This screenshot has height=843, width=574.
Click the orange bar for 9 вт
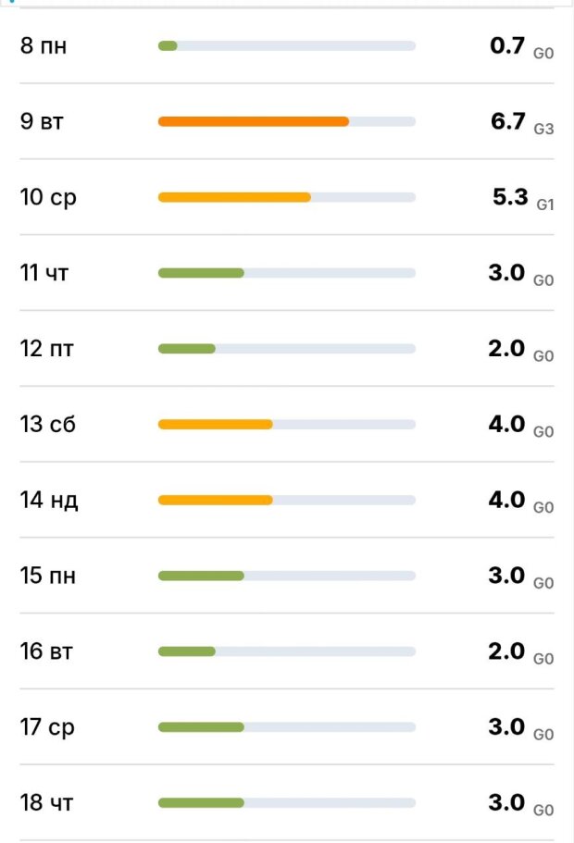[253, 121]
